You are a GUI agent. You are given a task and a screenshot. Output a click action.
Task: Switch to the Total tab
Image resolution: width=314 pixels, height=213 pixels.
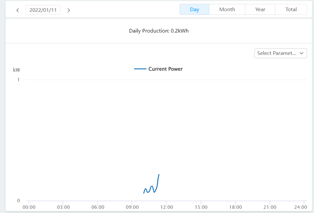click(x=291, y=10)
